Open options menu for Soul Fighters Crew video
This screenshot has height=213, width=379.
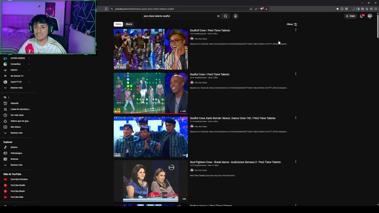pos(296,162)
